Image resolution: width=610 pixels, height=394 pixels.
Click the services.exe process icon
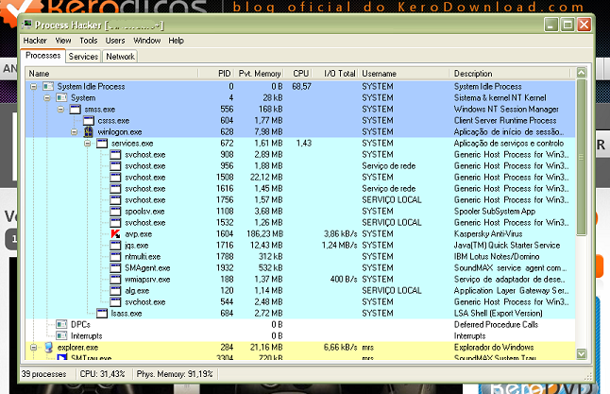102,143
